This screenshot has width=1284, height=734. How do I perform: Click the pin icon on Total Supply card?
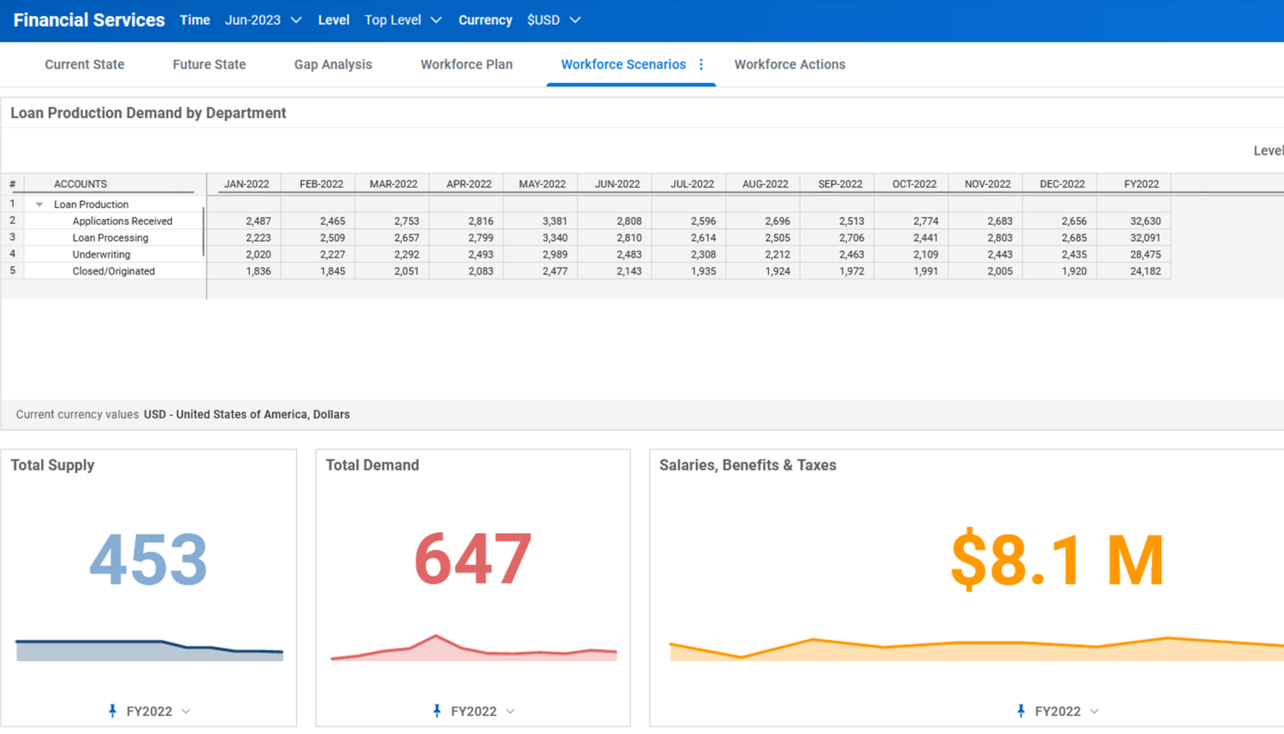pos(112,711)
